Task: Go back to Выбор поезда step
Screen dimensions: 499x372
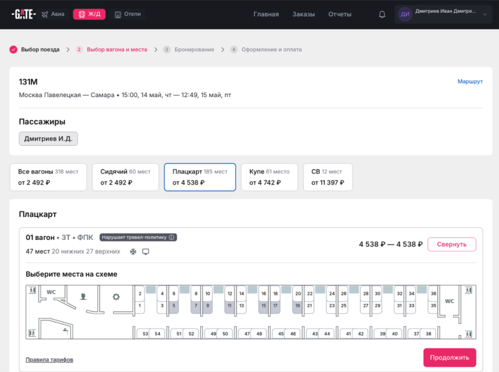Action: (x=40, y=49)
